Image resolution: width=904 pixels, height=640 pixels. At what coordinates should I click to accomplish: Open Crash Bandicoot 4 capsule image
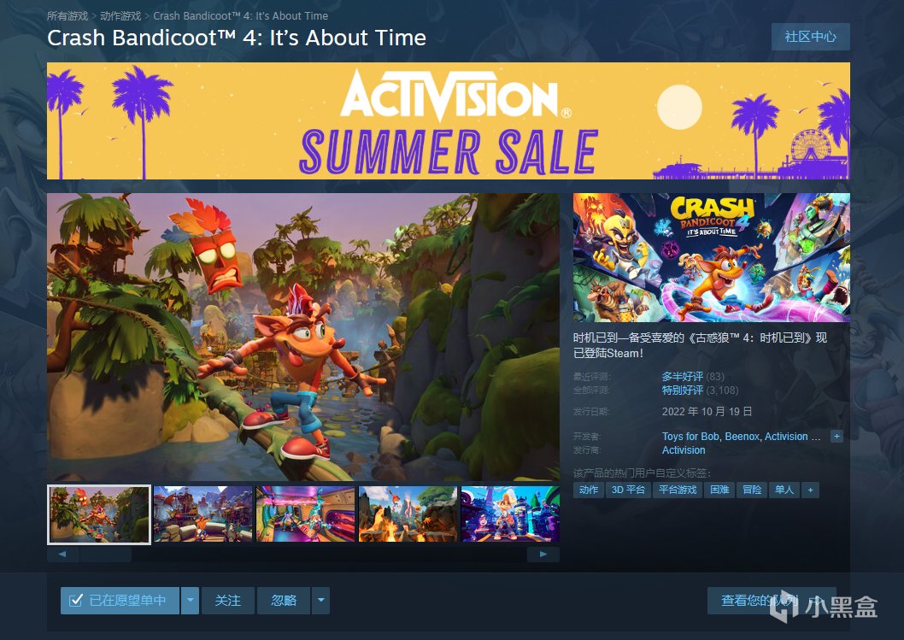pos(711,257)
